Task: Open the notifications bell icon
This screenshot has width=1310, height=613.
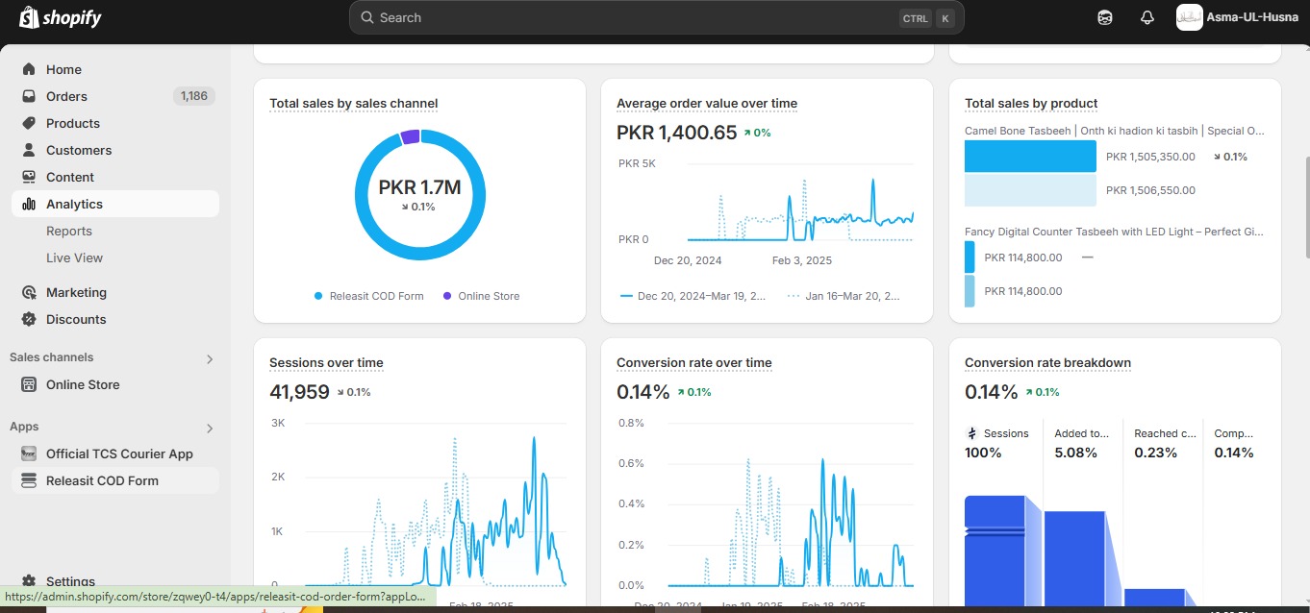Action: tap(1146, 17)
